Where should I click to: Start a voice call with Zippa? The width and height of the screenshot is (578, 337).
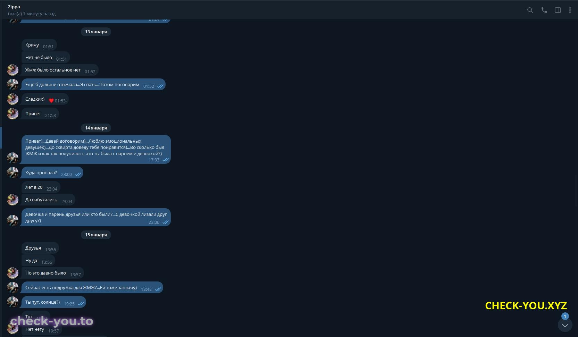pyautogui.click(x=544, y=10)
